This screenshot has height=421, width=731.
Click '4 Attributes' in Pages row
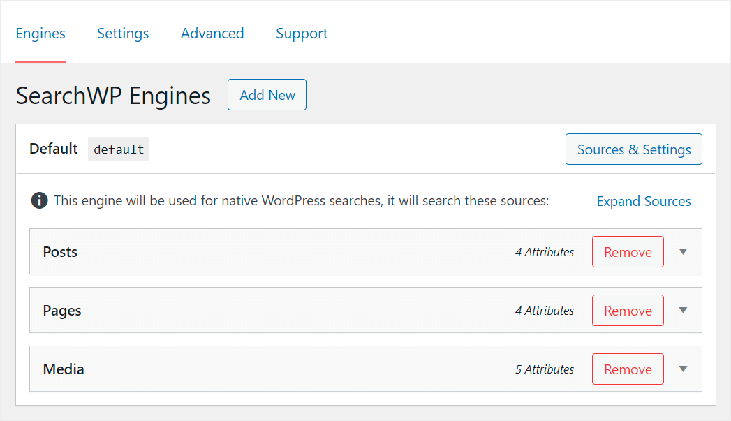(x=545, y=311)
